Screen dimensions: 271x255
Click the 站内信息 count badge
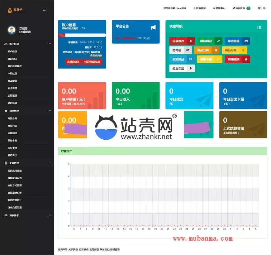pos(248,8)
